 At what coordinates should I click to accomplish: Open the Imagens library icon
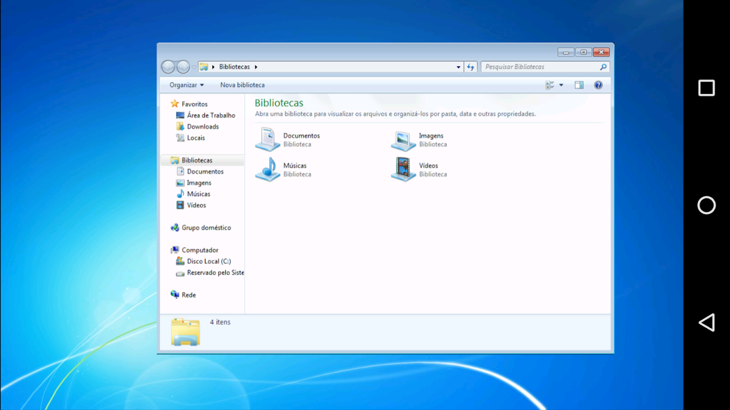404,139
